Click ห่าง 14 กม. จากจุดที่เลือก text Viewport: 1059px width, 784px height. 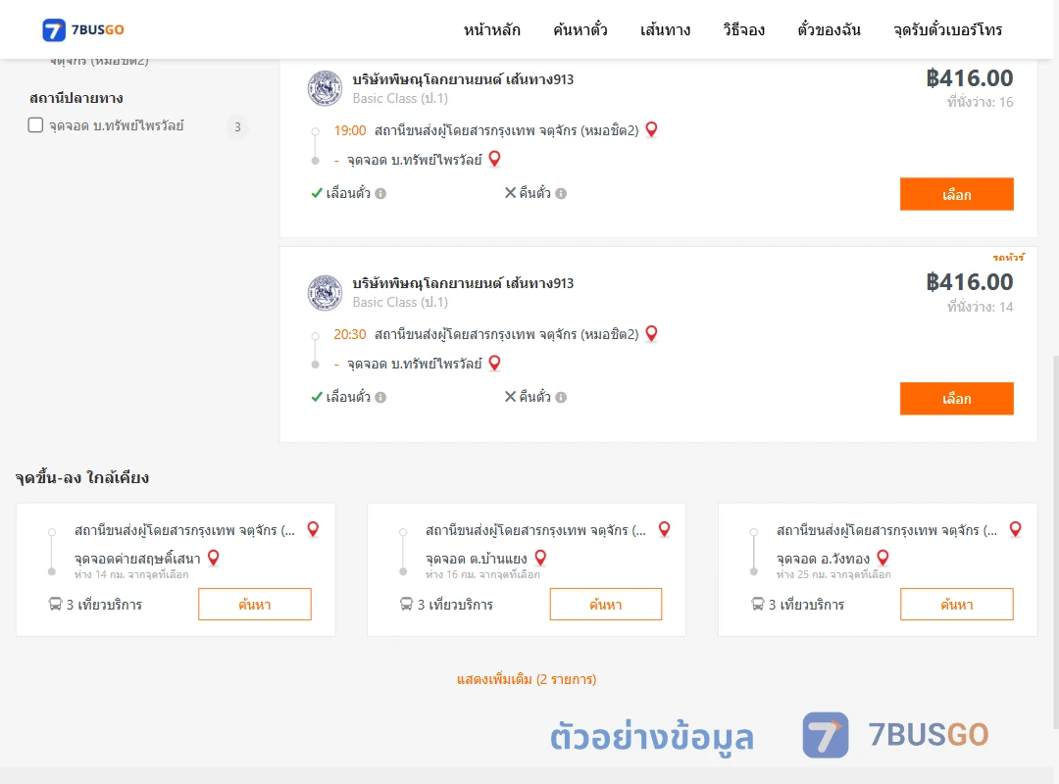point(131,574)
